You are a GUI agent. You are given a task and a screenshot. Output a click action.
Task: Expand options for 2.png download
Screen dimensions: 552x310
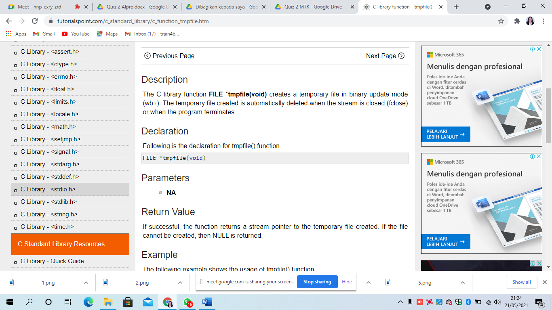point(180,283)
